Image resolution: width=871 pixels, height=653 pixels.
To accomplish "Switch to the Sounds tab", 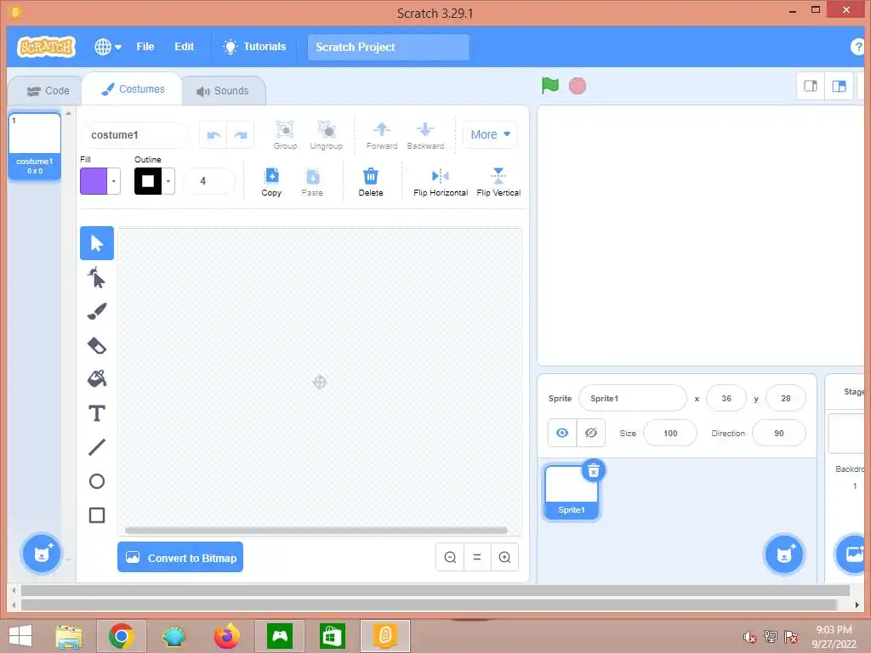I will point(223,90).
